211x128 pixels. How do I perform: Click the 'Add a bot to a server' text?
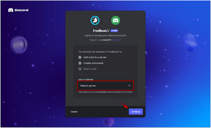tap(95, 57)
